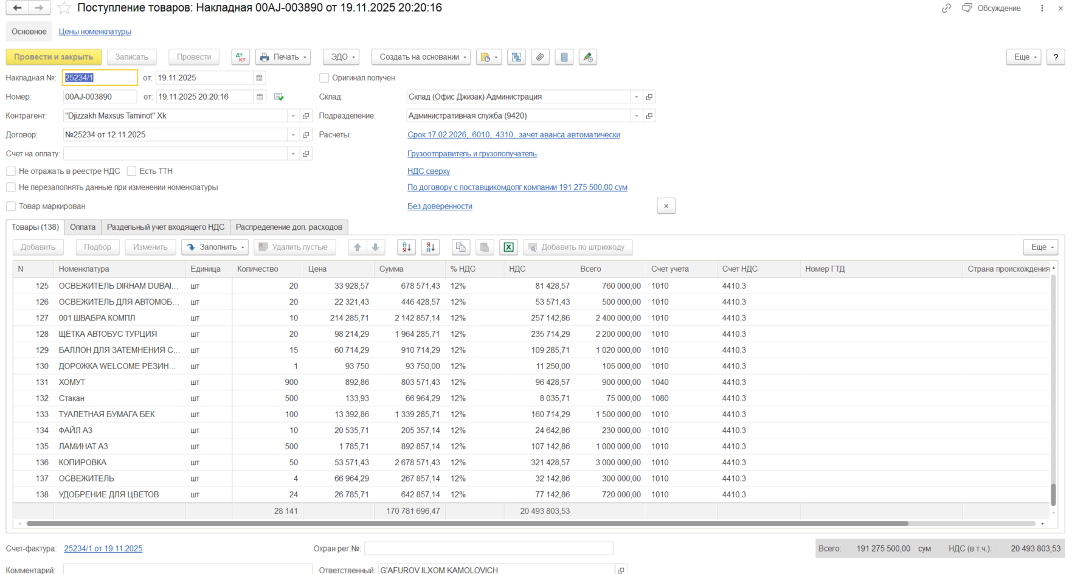Check the Товар маркирован option
The image size is (1072, 574).
point(11,206)
